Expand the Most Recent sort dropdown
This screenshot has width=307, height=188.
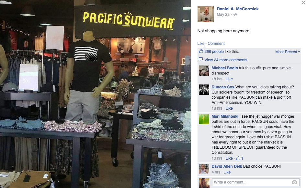[288, 52]
